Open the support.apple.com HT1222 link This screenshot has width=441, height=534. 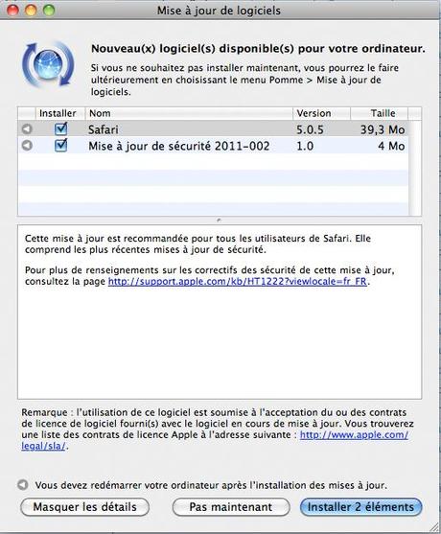click(238, 282)
